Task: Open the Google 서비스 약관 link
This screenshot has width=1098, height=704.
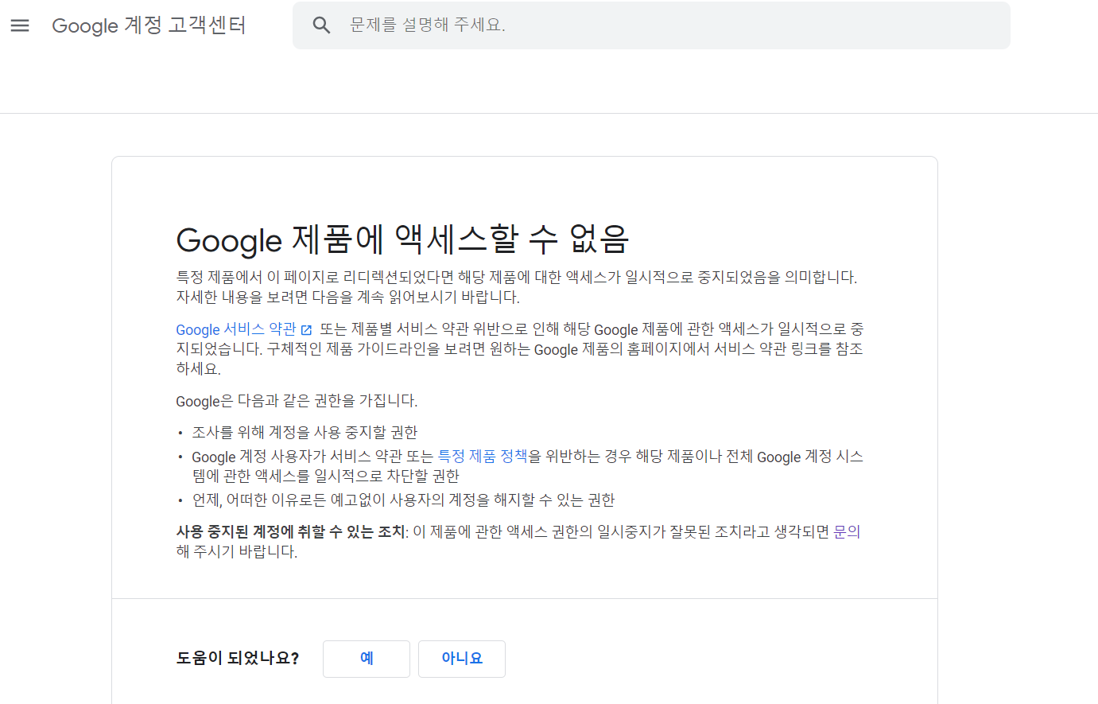Action: (x=235, y=329)
